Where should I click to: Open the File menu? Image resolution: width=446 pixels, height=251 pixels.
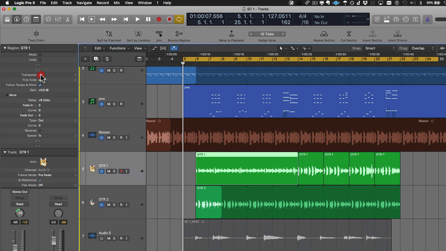43,3
